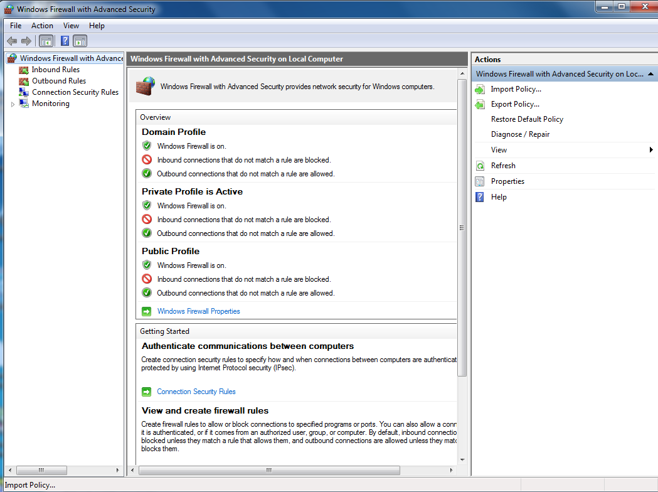658x492 pixels.
Task: Open the Connection Security Rules link in Getting Started
Action: (196, 392)
